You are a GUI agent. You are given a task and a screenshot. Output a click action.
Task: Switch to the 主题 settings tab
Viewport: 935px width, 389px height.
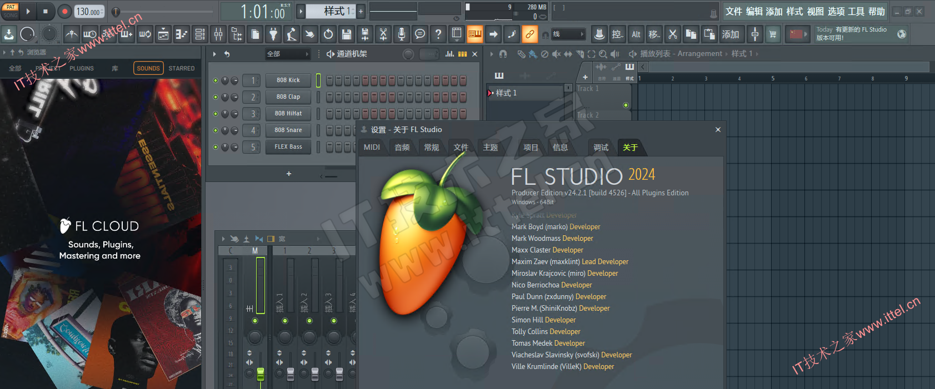click(491, 147)
